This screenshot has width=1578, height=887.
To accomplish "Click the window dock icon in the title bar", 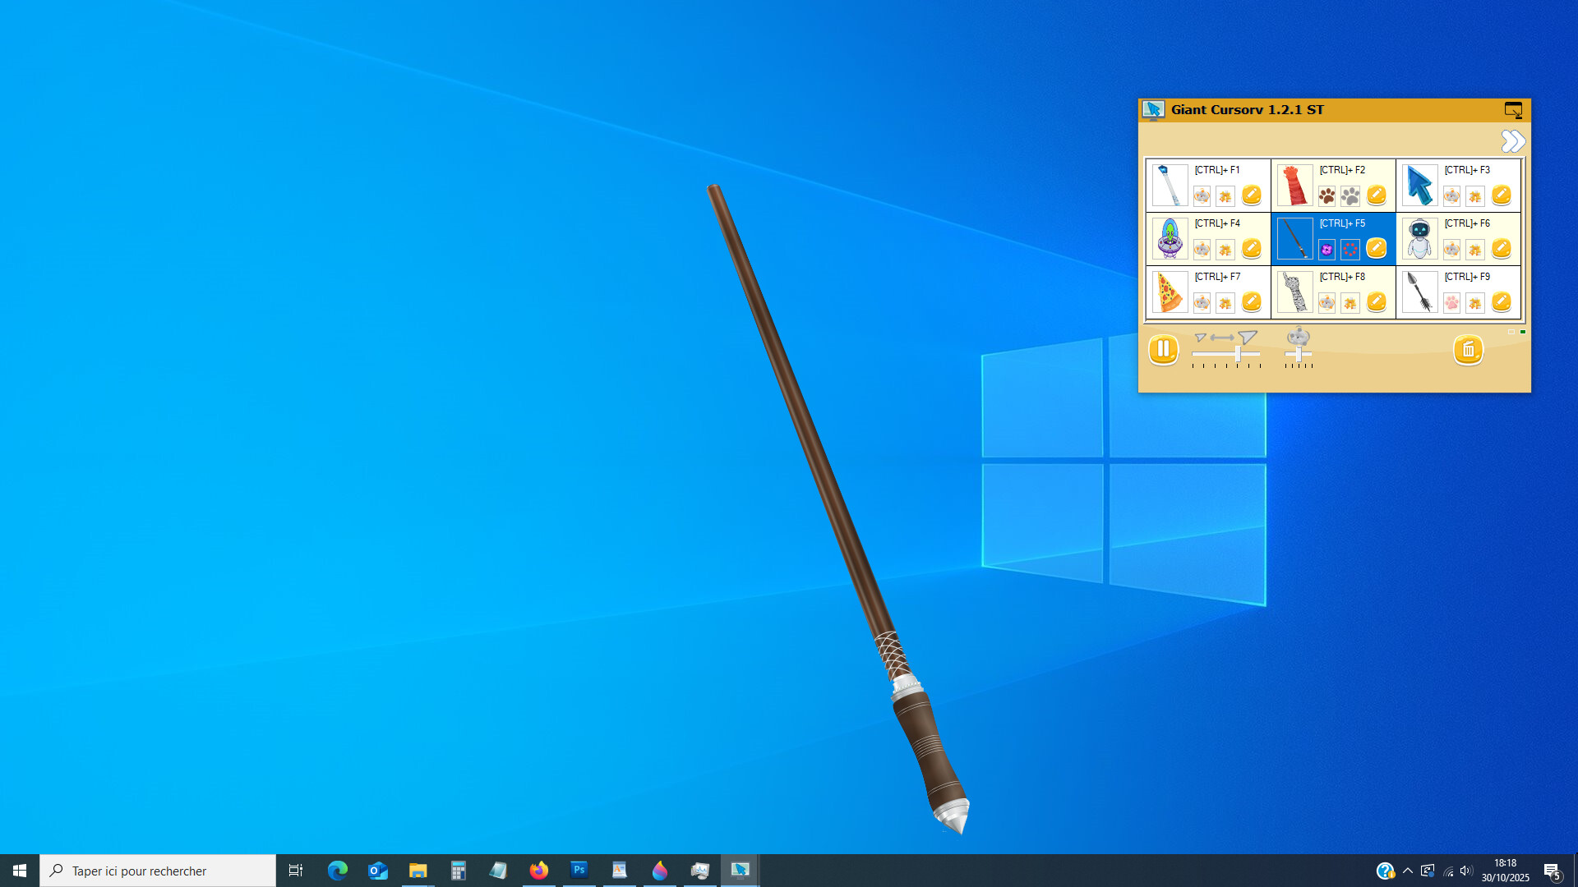I will click(1513, 109).
